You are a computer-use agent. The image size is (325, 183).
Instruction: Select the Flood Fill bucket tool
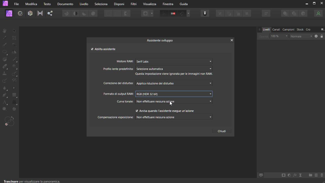[14, 52]
